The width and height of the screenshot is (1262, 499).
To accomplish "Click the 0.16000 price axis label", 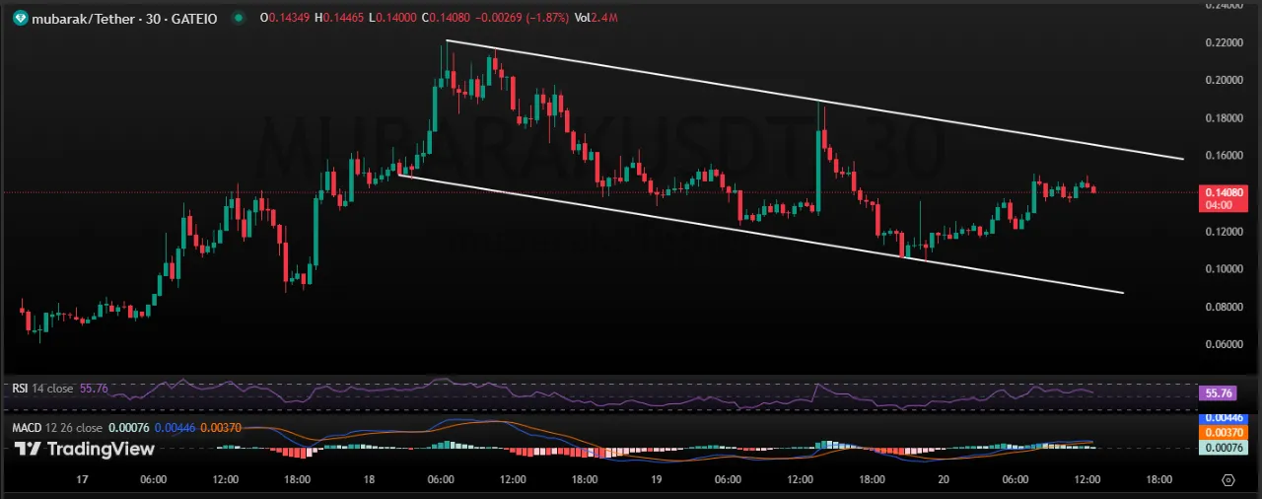I will tap(1223, 156).
